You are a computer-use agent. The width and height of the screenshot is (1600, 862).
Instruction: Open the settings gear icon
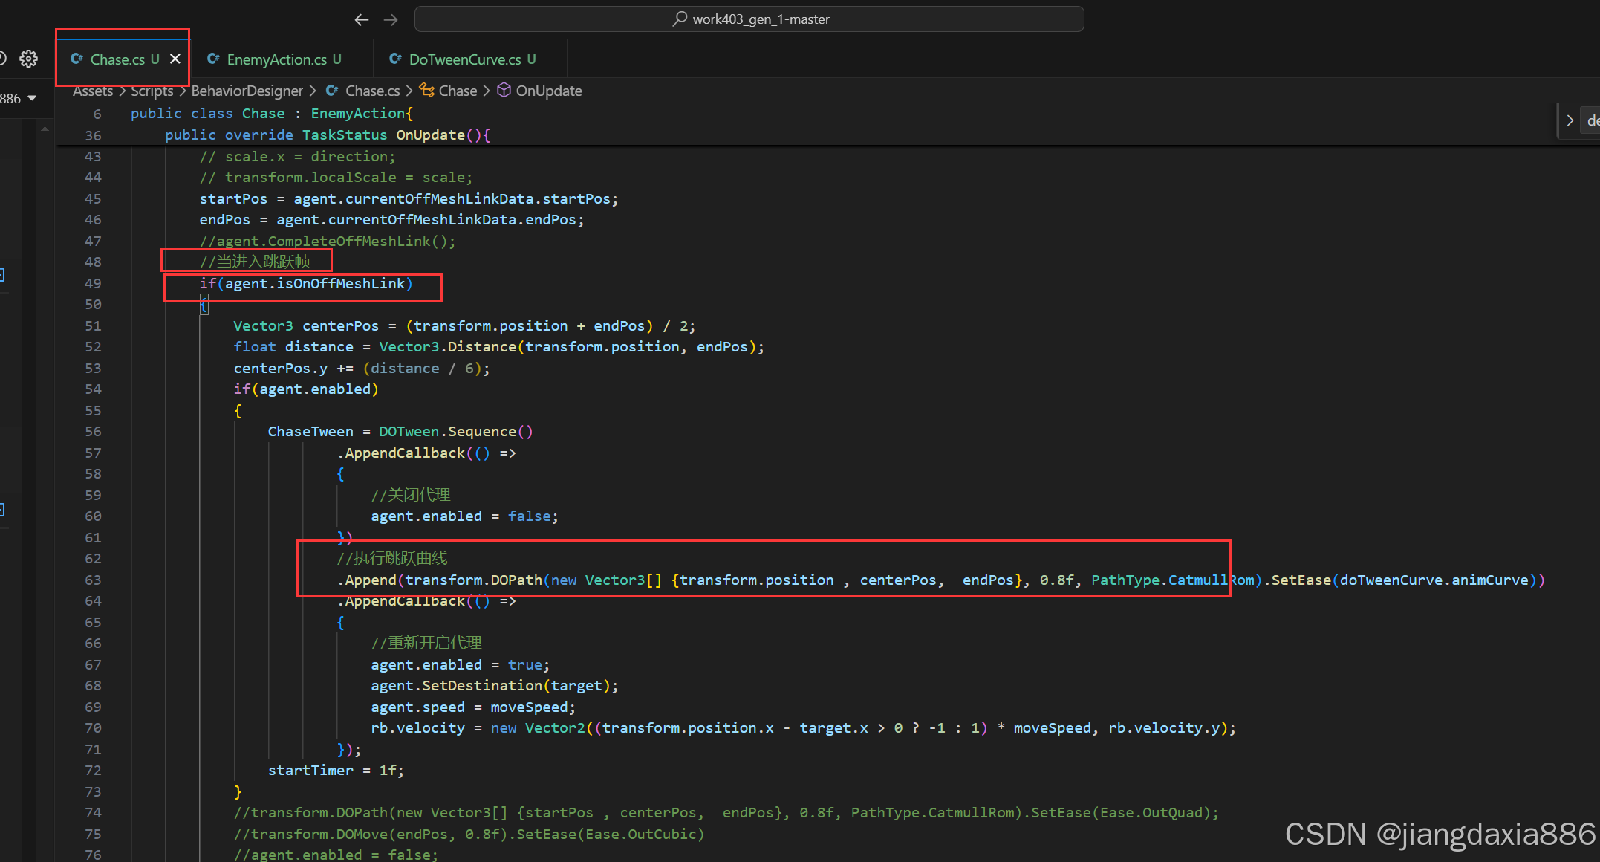28,59
